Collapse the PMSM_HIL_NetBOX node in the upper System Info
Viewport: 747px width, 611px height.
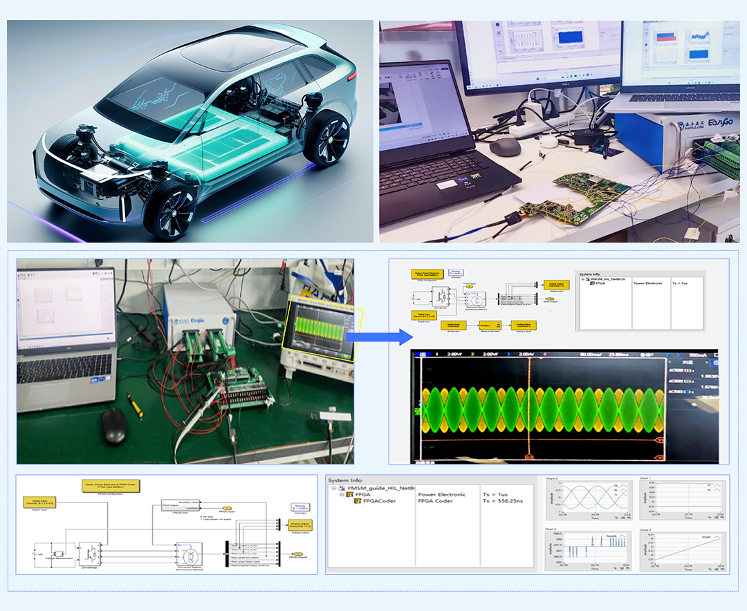[582, 279]
